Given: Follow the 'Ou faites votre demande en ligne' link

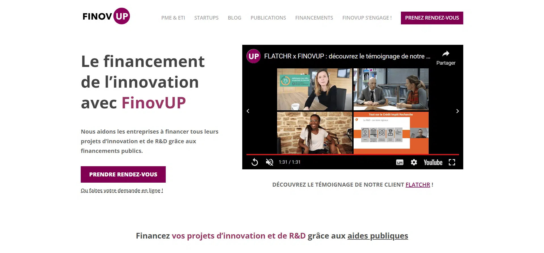Looking at the screenshot, I should click(122, 191).
